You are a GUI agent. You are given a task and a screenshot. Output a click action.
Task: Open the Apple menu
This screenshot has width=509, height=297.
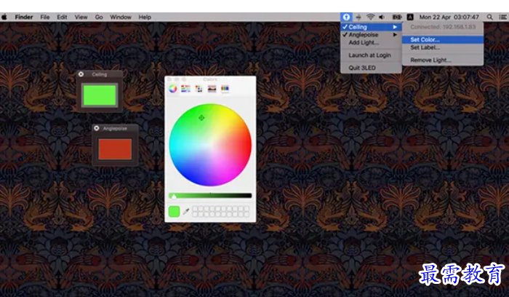coord(4,17)
